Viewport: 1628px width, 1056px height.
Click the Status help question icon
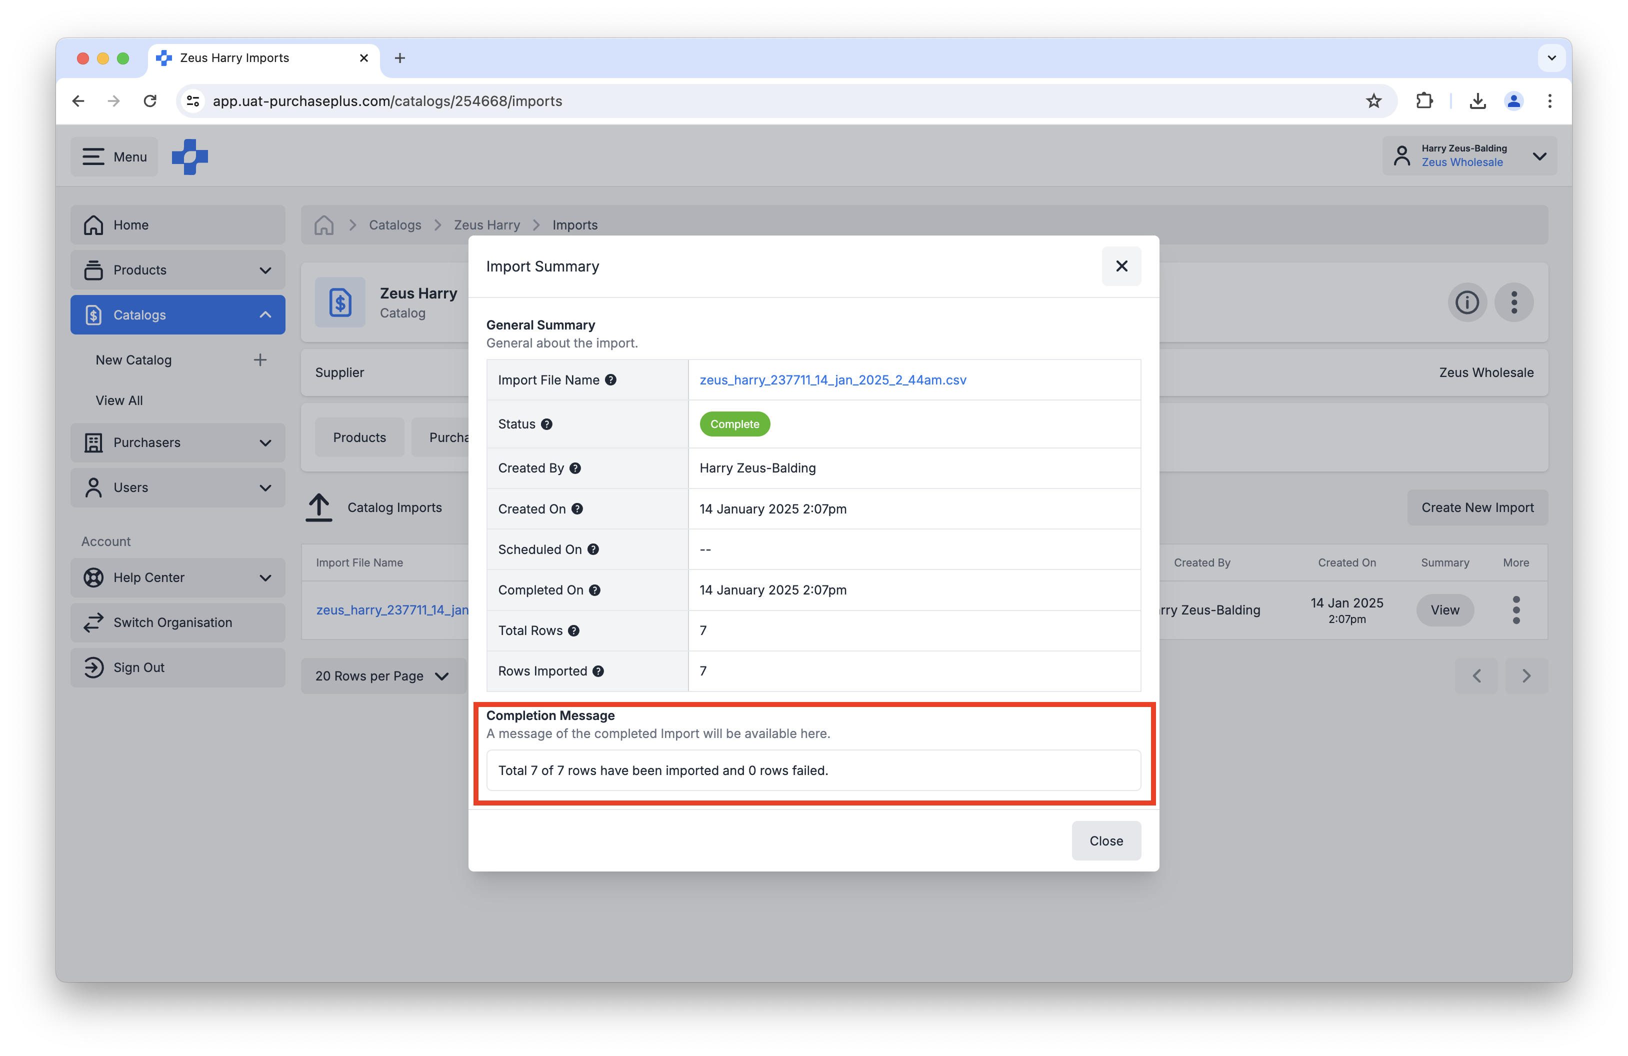[546, 424]
